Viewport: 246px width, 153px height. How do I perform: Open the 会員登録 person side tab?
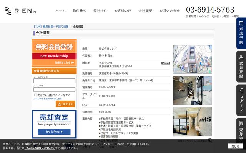pyautogui.click(x=241, y=67)
